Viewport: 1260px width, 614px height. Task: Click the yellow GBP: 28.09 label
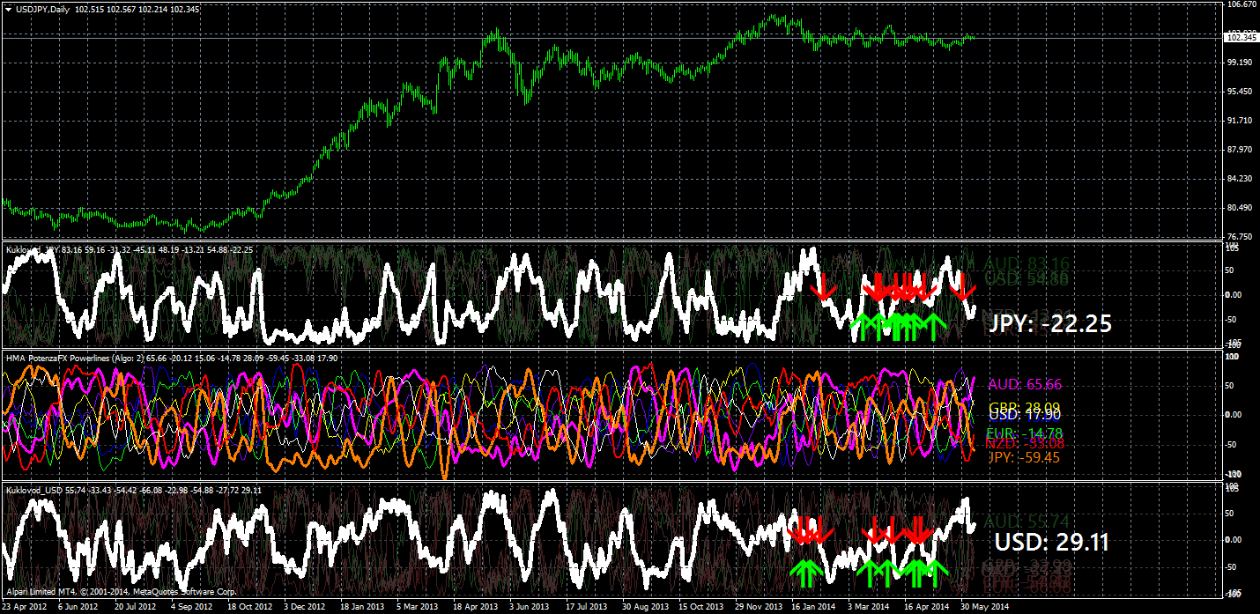1025,406
